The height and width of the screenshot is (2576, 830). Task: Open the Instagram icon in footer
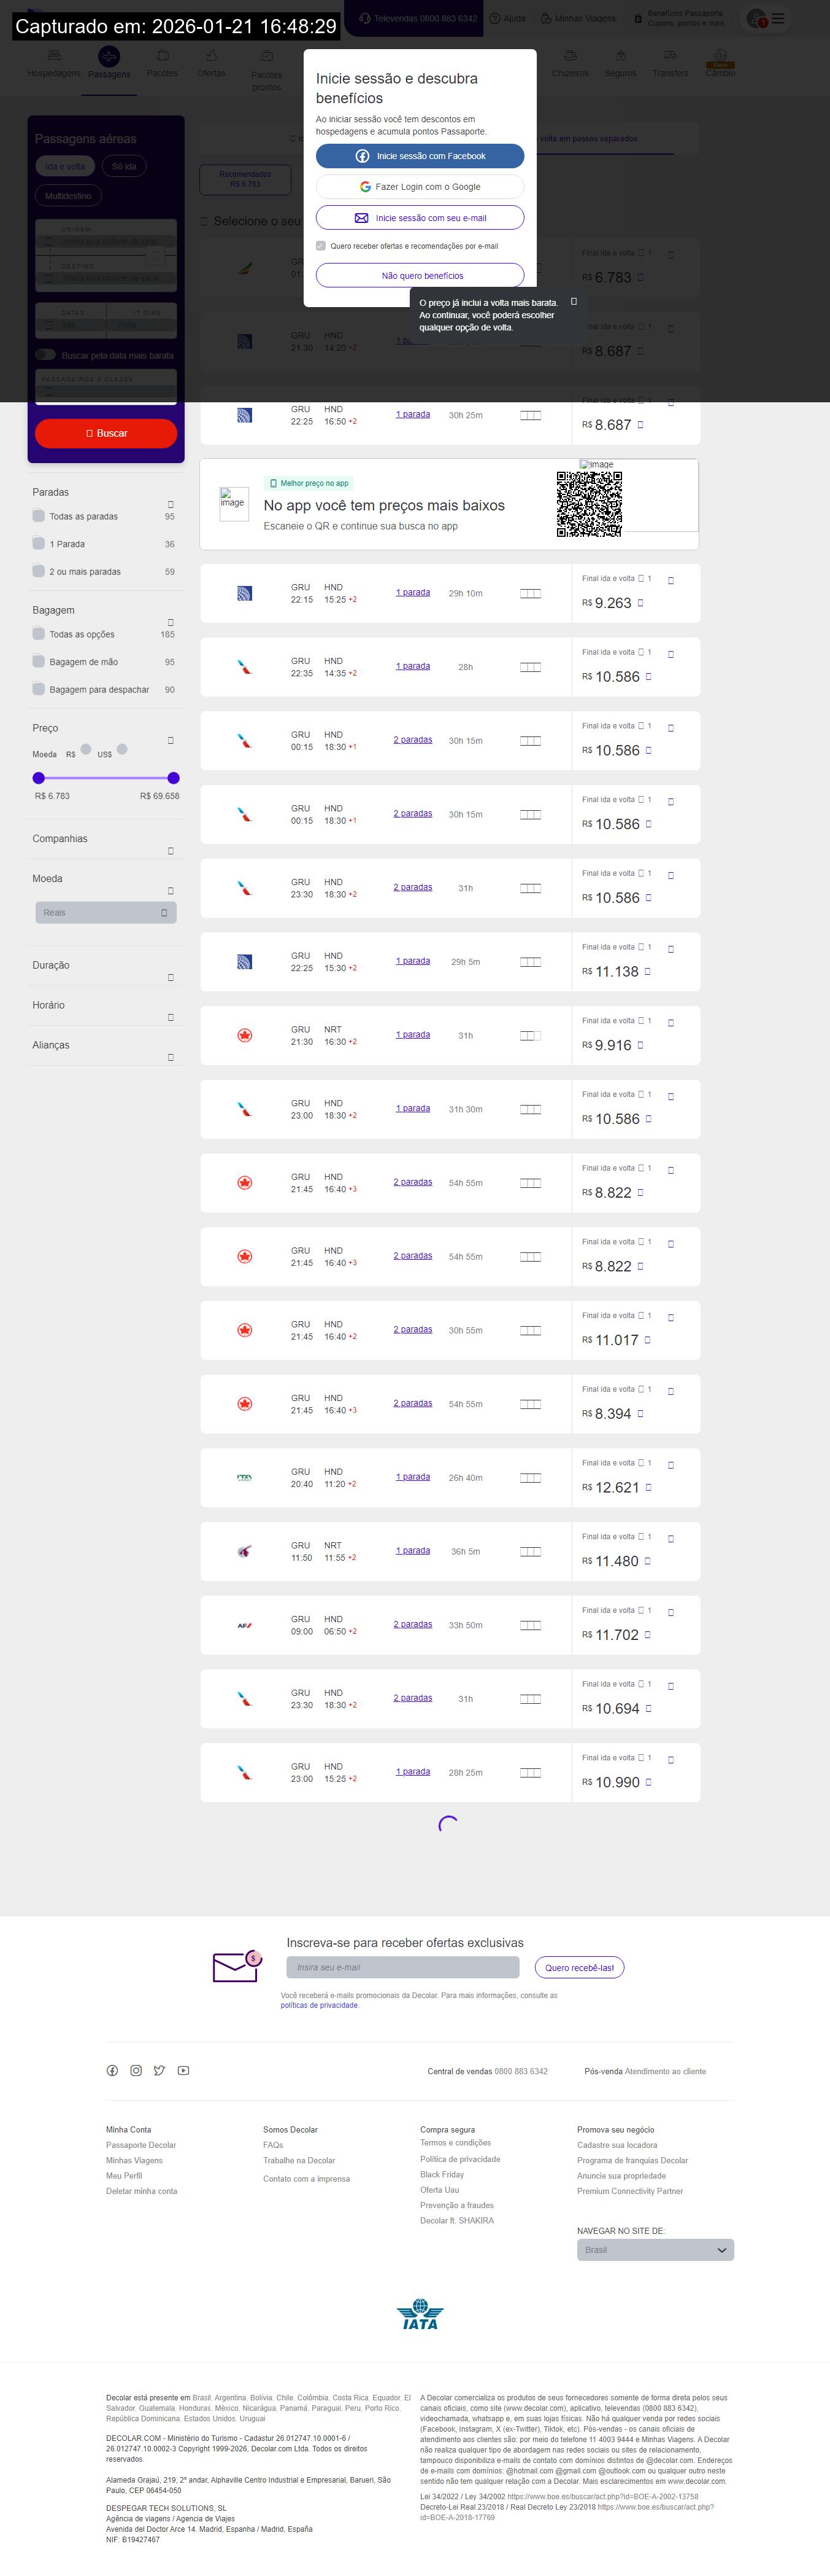pos(136,2070)
